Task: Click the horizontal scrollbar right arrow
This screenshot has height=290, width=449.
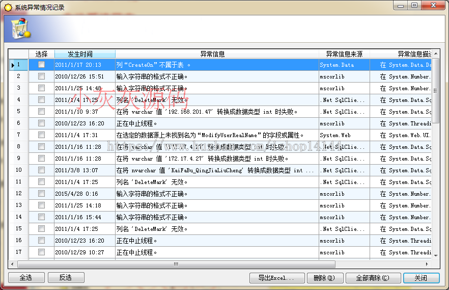Action: (x=427, y=264)
